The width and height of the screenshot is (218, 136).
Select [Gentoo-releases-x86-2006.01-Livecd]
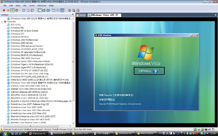point(29,92)
